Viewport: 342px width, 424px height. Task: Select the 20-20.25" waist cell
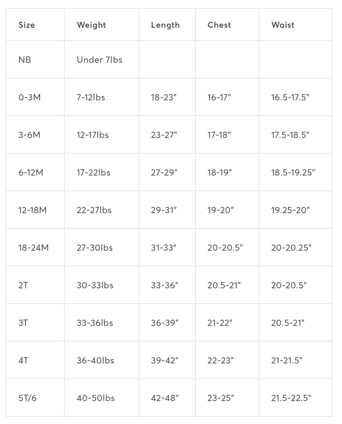(296, 247)
